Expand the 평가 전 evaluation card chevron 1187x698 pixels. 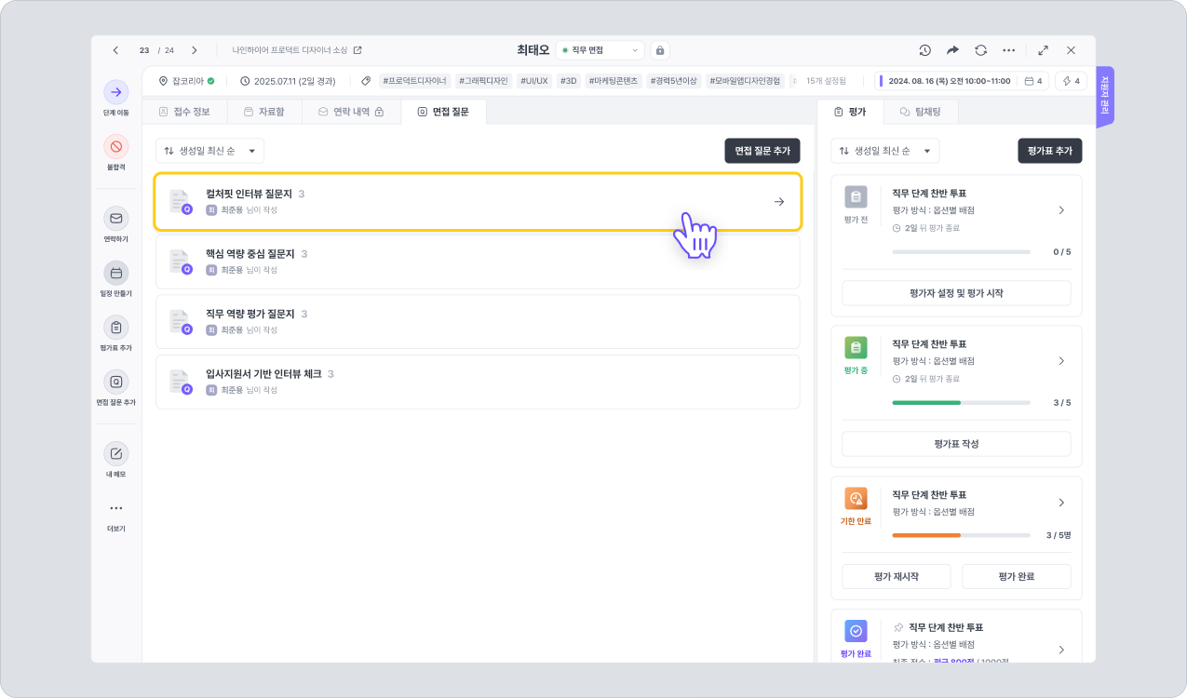(x=1061, y=210)
